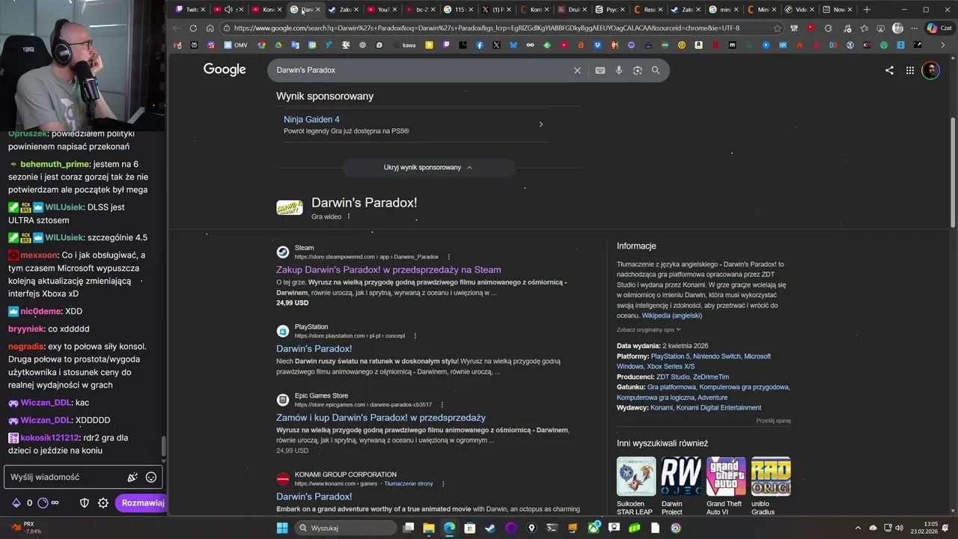Screen dimensions: 958x539
Task: Collapse with Ukryj wynik sponsorowany
Action: [428, 168]
